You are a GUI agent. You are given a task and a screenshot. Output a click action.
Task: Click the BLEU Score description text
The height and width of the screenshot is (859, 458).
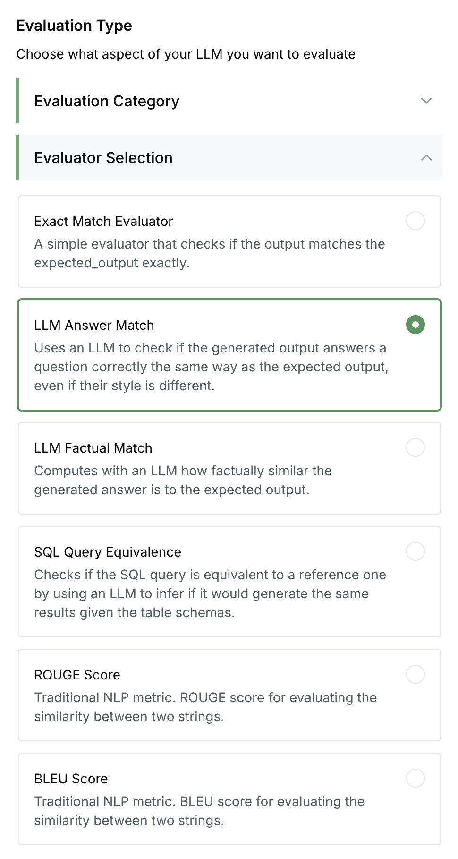pos(199,811)
